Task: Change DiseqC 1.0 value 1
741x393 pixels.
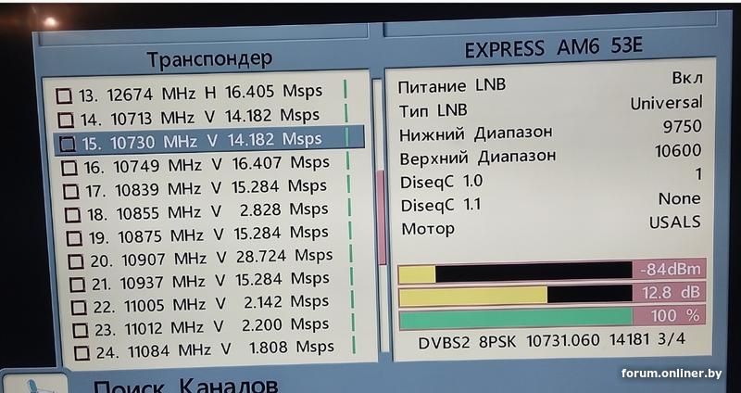Action: pyautogui.click(x=698, y=175)
